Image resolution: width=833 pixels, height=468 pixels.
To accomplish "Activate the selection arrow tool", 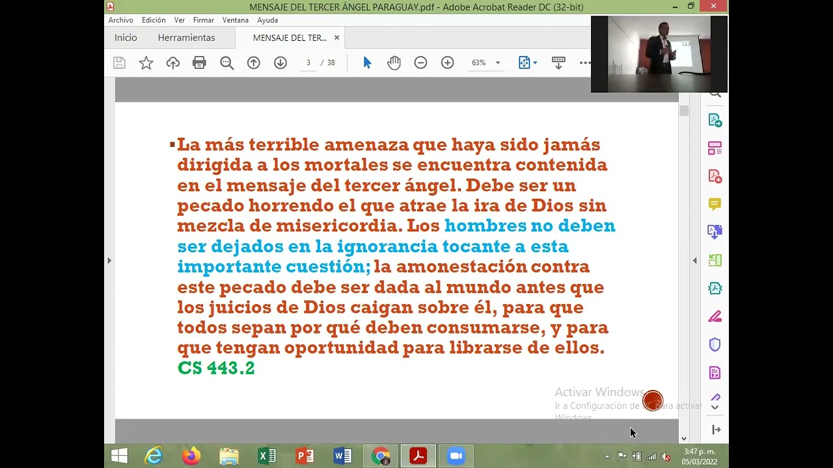I will click(x=367, y=63).
